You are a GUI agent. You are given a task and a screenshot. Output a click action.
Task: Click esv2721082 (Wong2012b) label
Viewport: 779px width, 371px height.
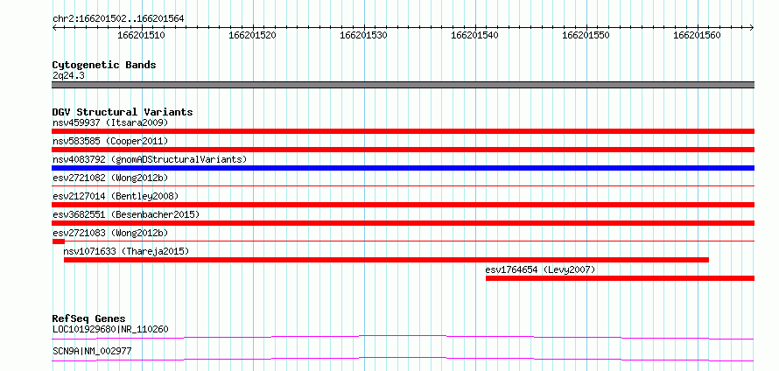110,178
